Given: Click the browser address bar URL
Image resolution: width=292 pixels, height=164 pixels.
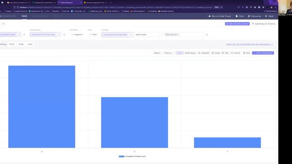Looking at the screenshot, I should (115, 7).
